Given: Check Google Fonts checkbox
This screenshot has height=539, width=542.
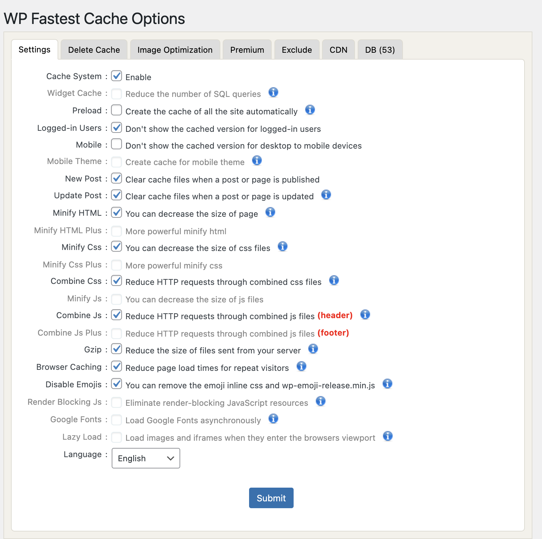Looking at the screenshot, I should click(x=116, y=420).
